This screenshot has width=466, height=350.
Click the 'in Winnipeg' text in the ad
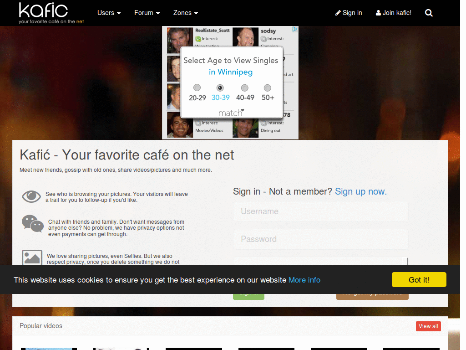pyautogui.click(x=231, y=72)
